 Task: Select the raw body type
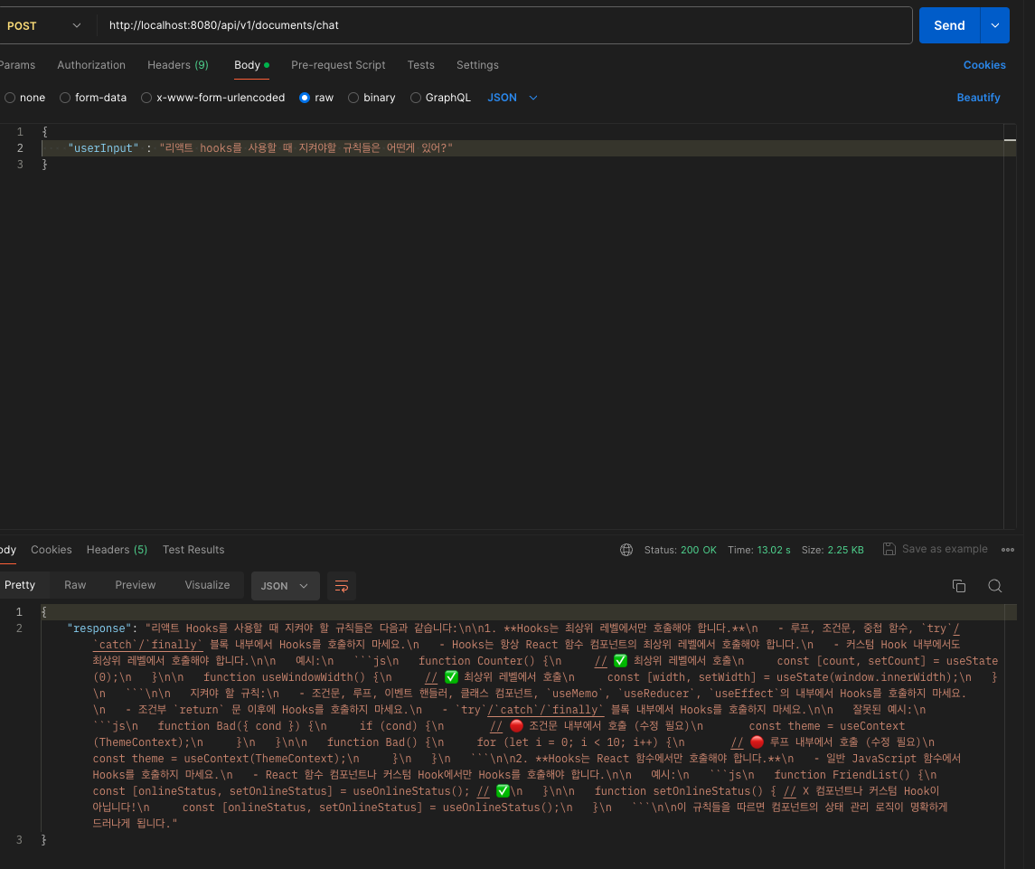[x=316, y=98]
